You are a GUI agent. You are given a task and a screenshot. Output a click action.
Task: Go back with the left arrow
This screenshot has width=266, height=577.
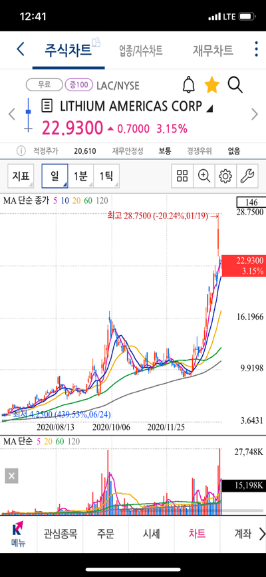click(x=21, y=49)
